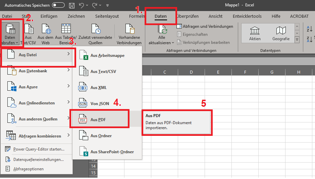Switch to the Zeichnen tab
This screenshot has width=315, height=179.
tap(76, 16)
